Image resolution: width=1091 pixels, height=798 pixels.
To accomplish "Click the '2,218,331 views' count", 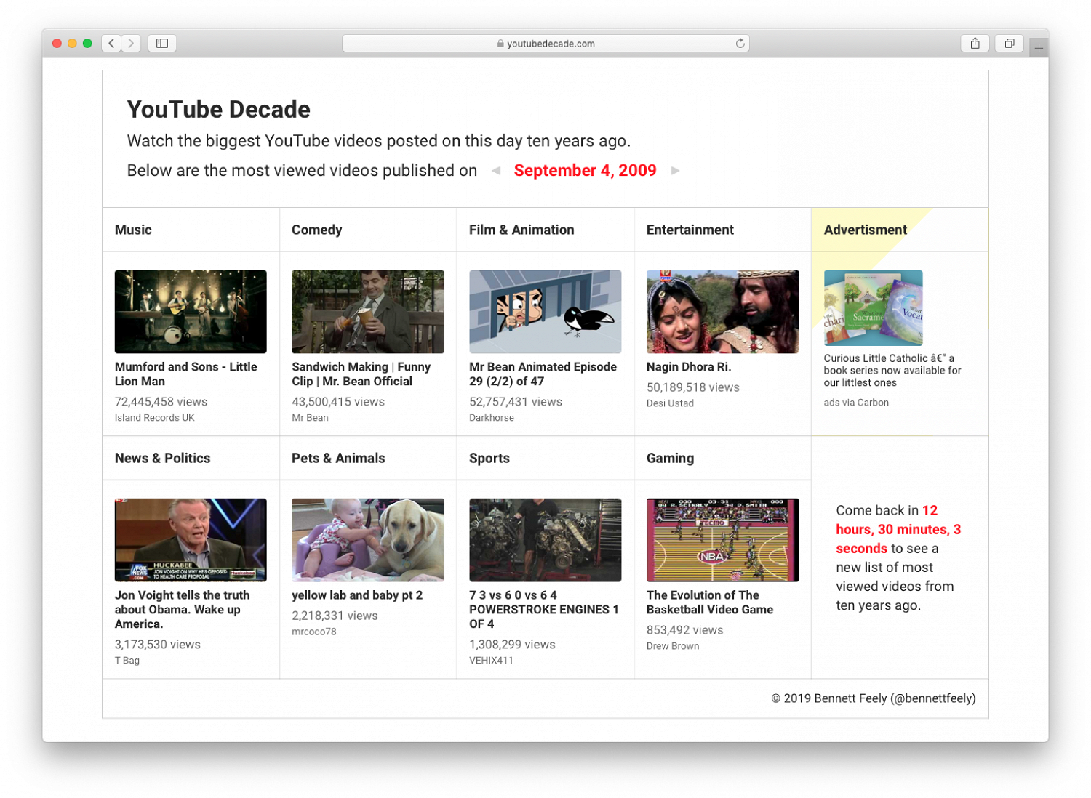I will 335,616.
